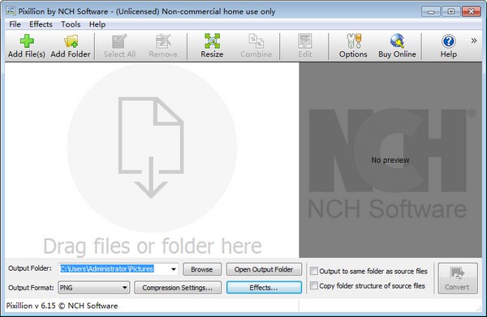Click the Help toolbar icon
Screen dimensions: 487x317
[x=449, y=46]
